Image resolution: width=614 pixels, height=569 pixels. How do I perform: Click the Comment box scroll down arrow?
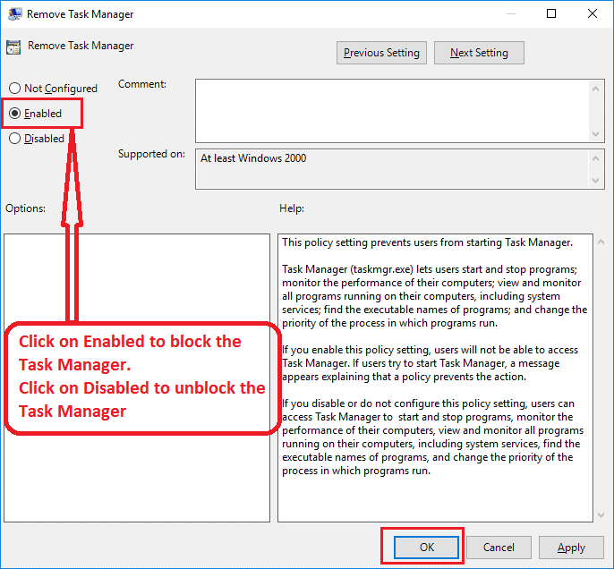pyautogui.click(x=595, y=134)
